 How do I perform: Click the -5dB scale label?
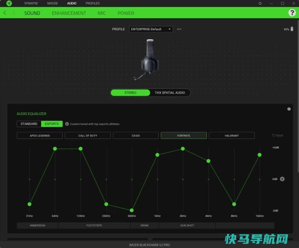pyautogui.click(x=275, y=211)
